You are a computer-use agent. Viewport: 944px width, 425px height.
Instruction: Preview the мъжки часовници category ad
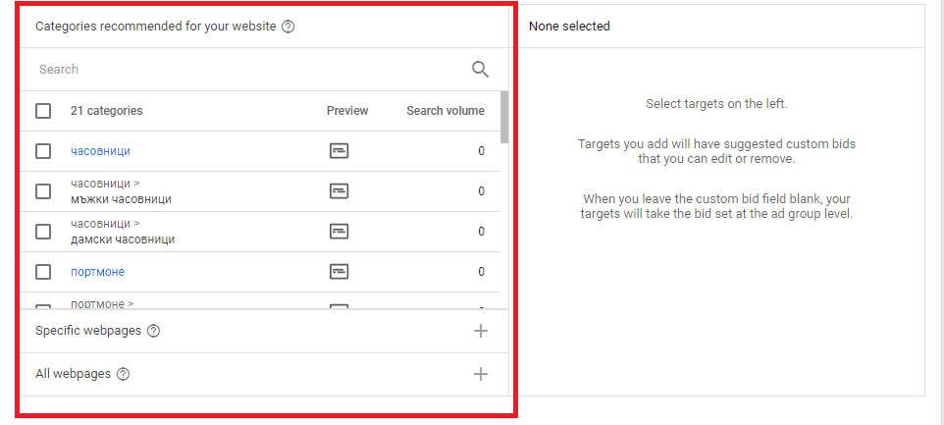pos(339,191)
